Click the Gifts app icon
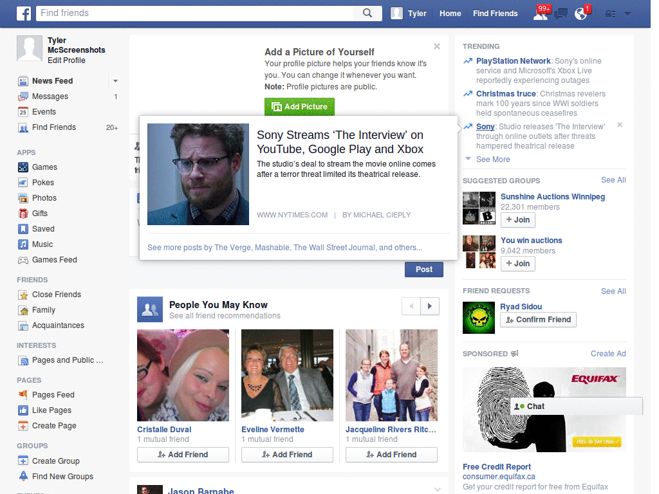 pyautogui.click(x=23, y=214)
